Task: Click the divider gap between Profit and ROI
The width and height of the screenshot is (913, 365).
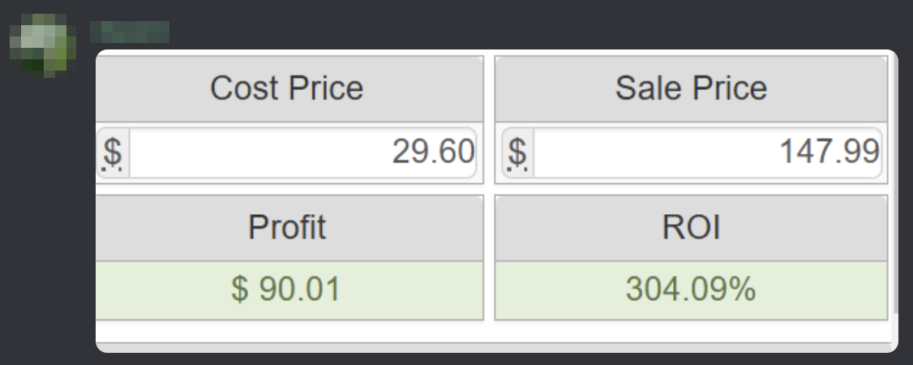Action: (x=489, y=258)
